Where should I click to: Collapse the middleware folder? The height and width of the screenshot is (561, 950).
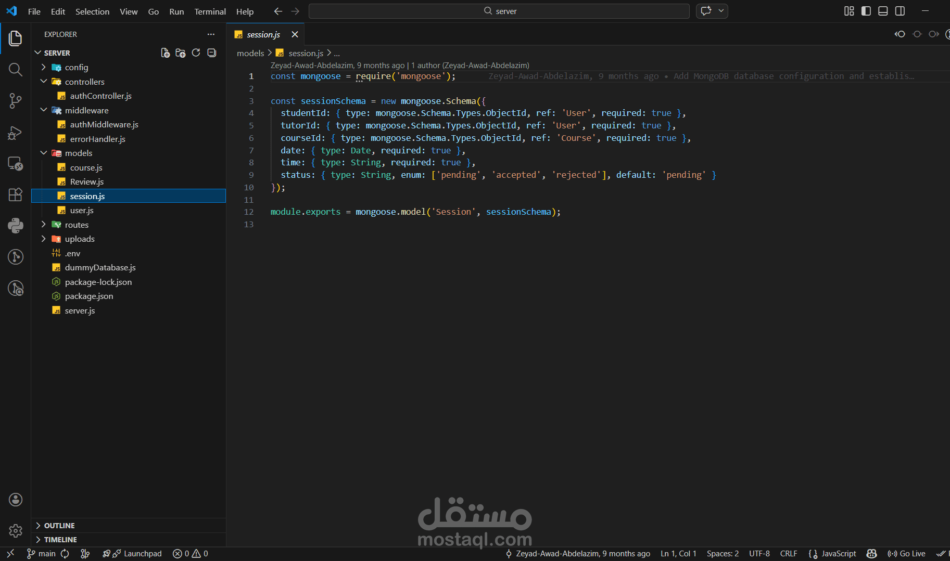click(x=129, y=110)
